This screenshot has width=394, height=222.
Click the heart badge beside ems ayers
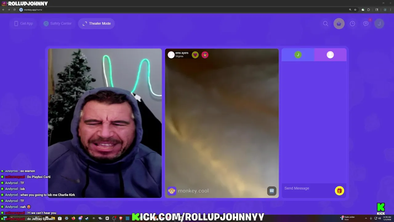[195, 55]
